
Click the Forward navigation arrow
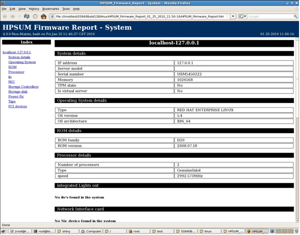pos(13,16)
